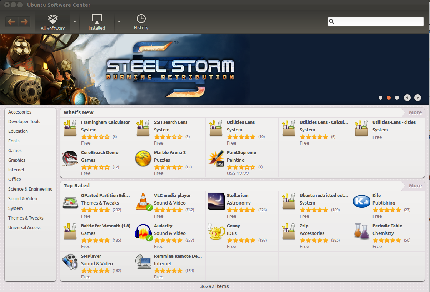Open the SMPlayer film reel icon
Screen dimensions: 430x292
(x=70, y=262)
